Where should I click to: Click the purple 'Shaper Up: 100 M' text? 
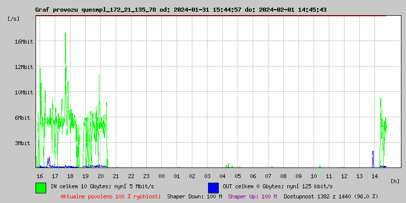[252, 196]
